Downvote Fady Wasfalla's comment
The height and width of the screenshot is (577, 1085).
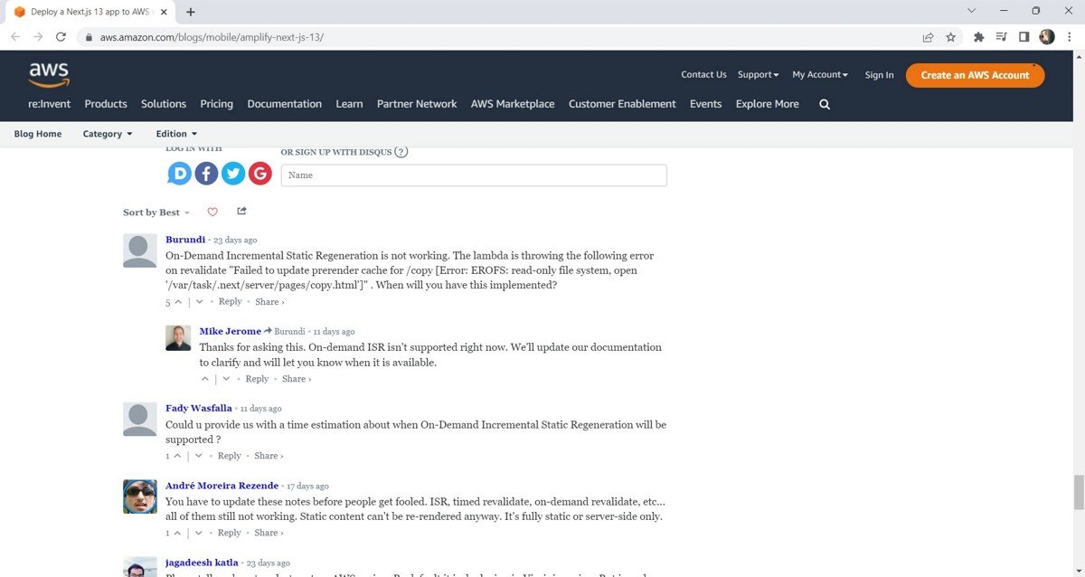[x=199, y=456]
